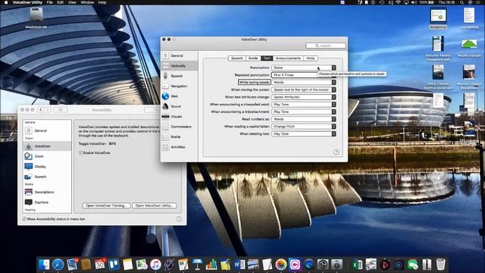Select Descriptions in Accessibility sidebar

[x=47, y=192]
